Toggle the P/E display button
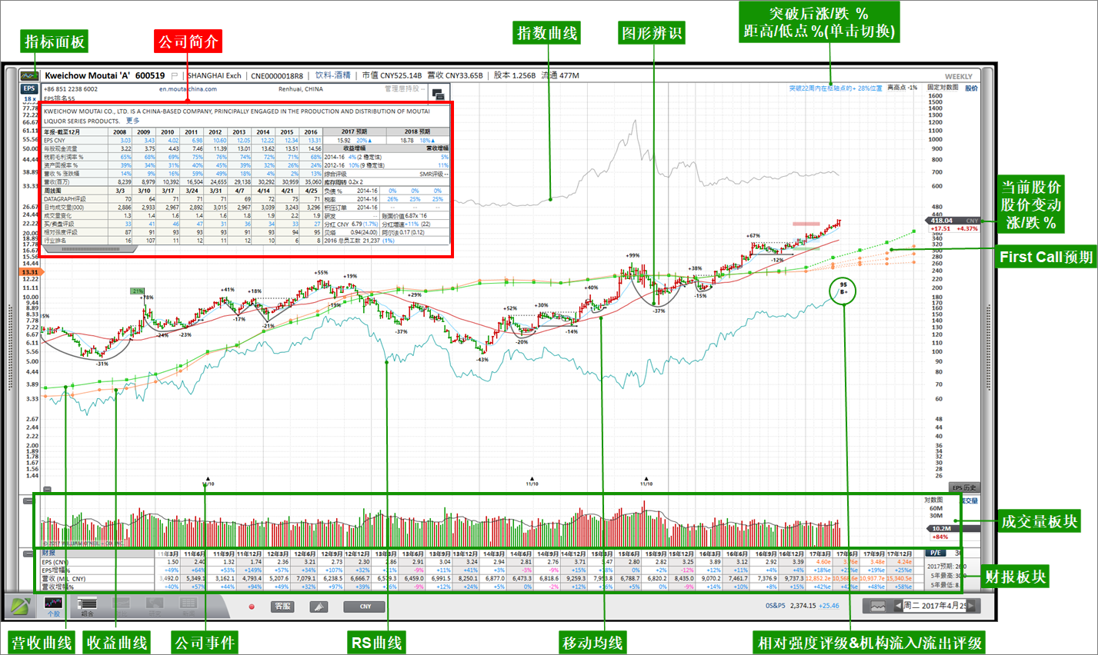 coord(936,553)
